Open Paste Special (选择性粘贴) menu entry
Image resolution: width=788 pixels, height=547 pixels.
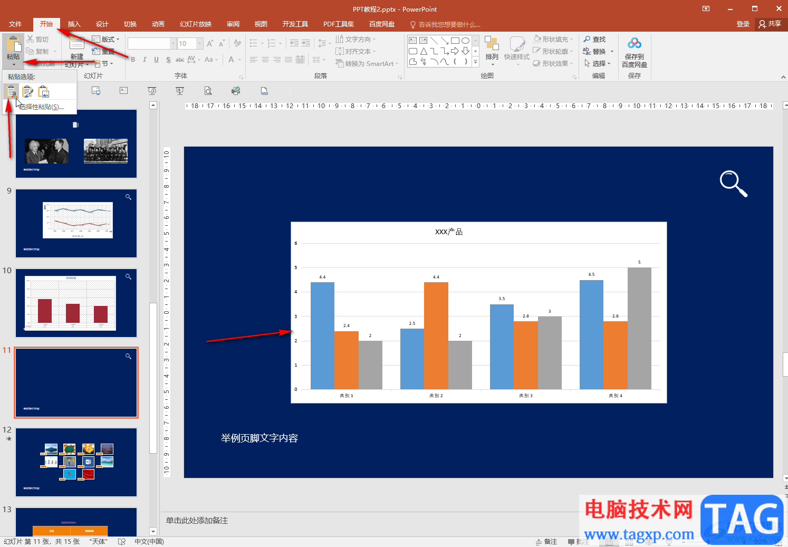click(x=41, y=107)
